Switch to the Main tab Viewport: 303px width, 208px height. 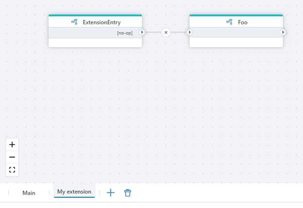pyautogui.click(x=29, y=192)
